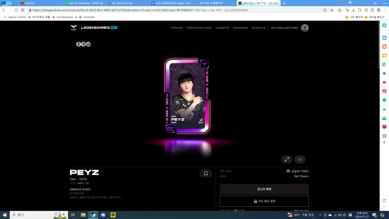The width and height of the screenshot is (389, 219).
Task: Open the QUESTS page
Action: point(222,28)
